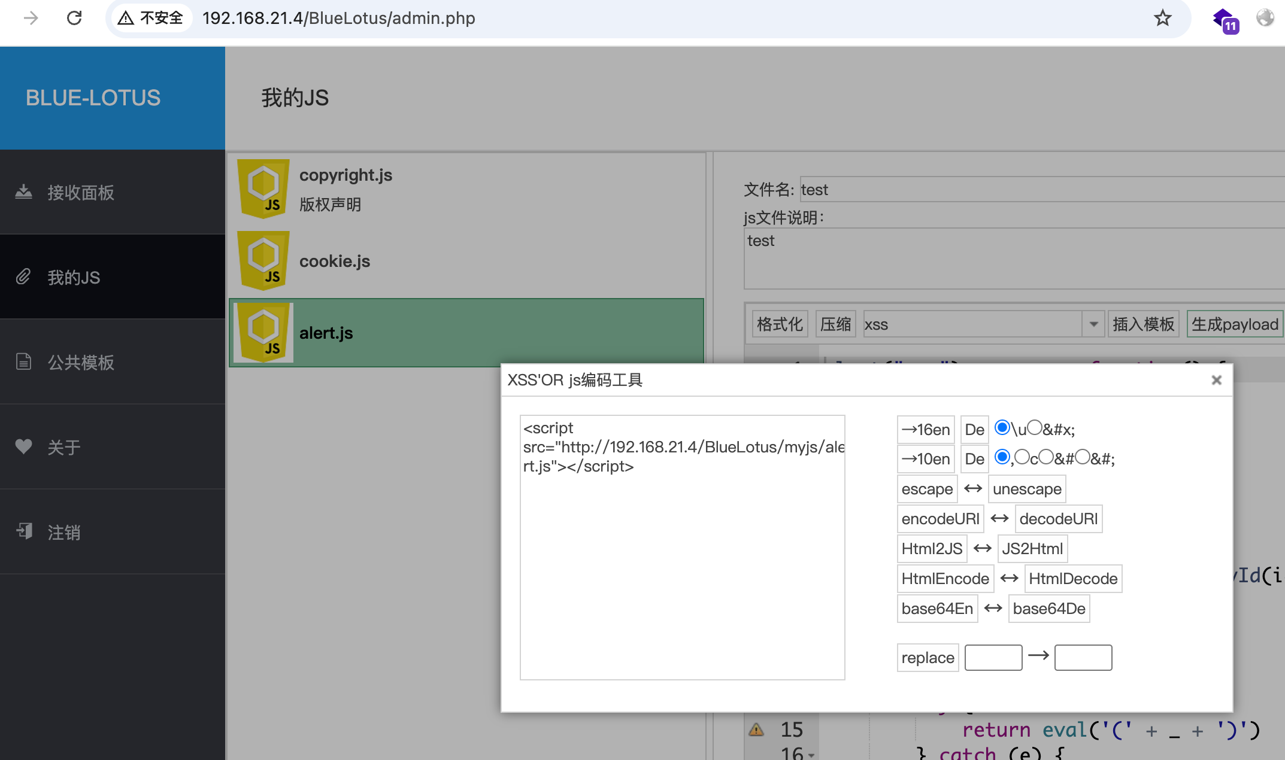The image size is (1285, 760).
Task: Open 公共模板 menu item
Action: (113, 361)
